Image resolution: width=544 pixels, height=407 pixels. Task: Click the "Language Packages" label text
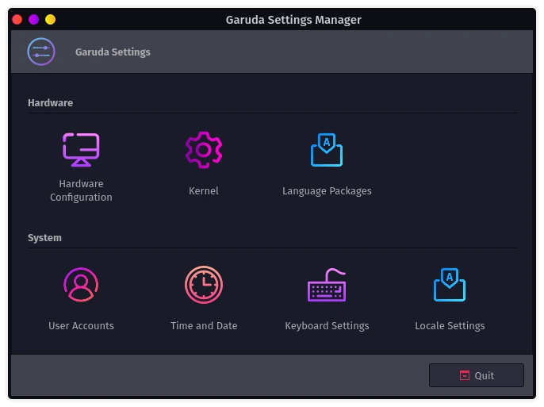[327, 191]
